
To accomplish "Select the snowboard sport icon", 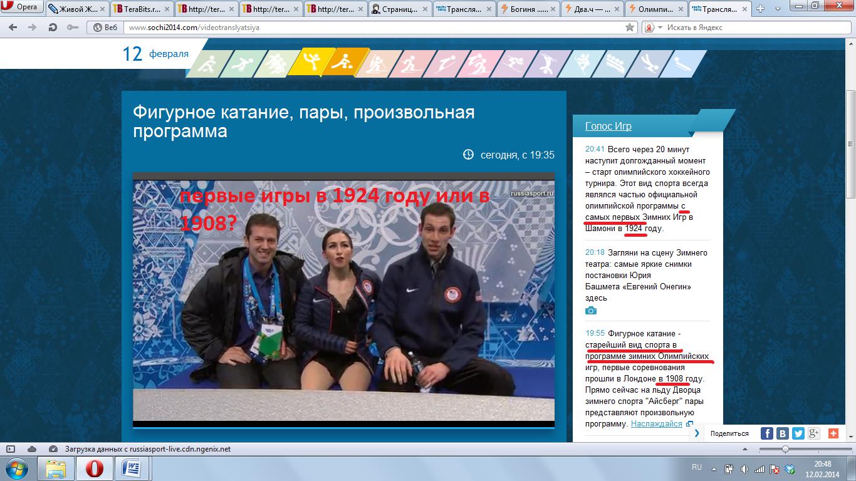I will pyautogui.click(x=583, y=63).
